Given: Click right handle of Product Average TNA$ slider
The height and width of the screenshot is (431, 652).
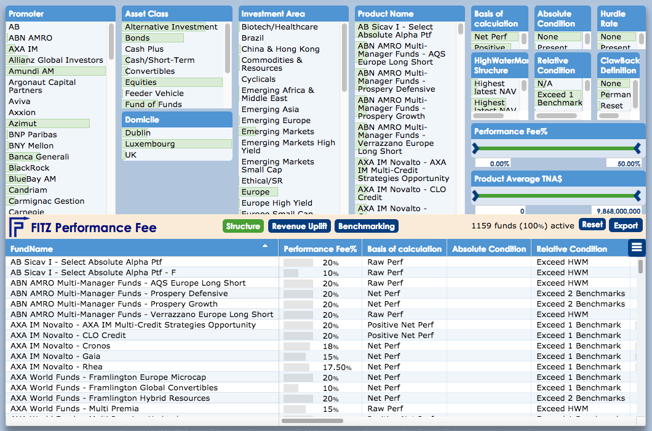Looking at the screenshot, I should point(637,196).
